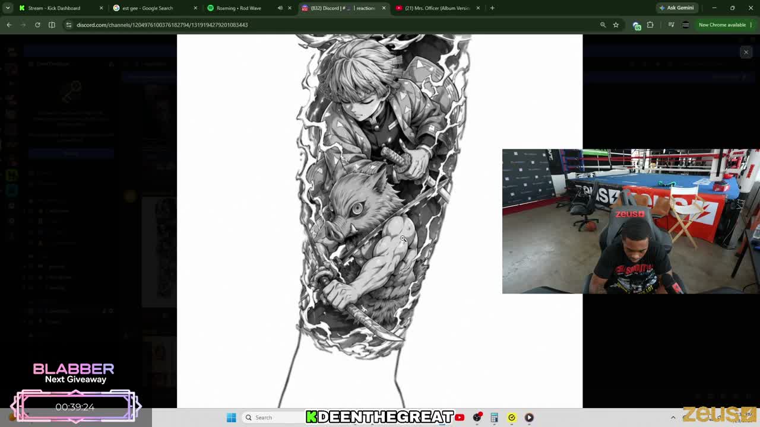760x427 pixels.
Task: Close the est gee Google Search tab
Action: pos(195,8)
